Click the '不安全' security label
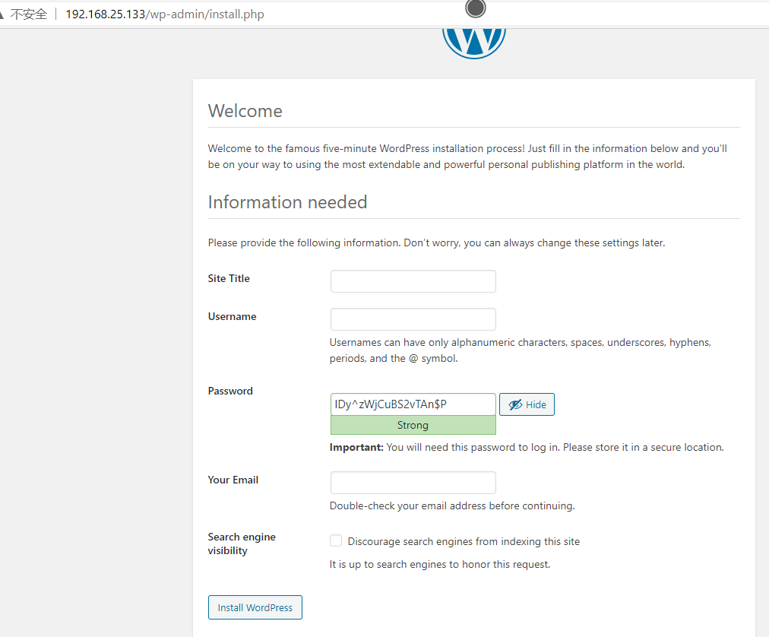 point(29,14)
